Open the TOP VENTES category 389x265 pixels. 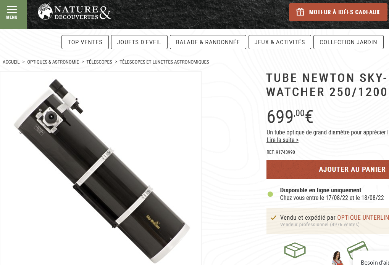click(85, 42)
